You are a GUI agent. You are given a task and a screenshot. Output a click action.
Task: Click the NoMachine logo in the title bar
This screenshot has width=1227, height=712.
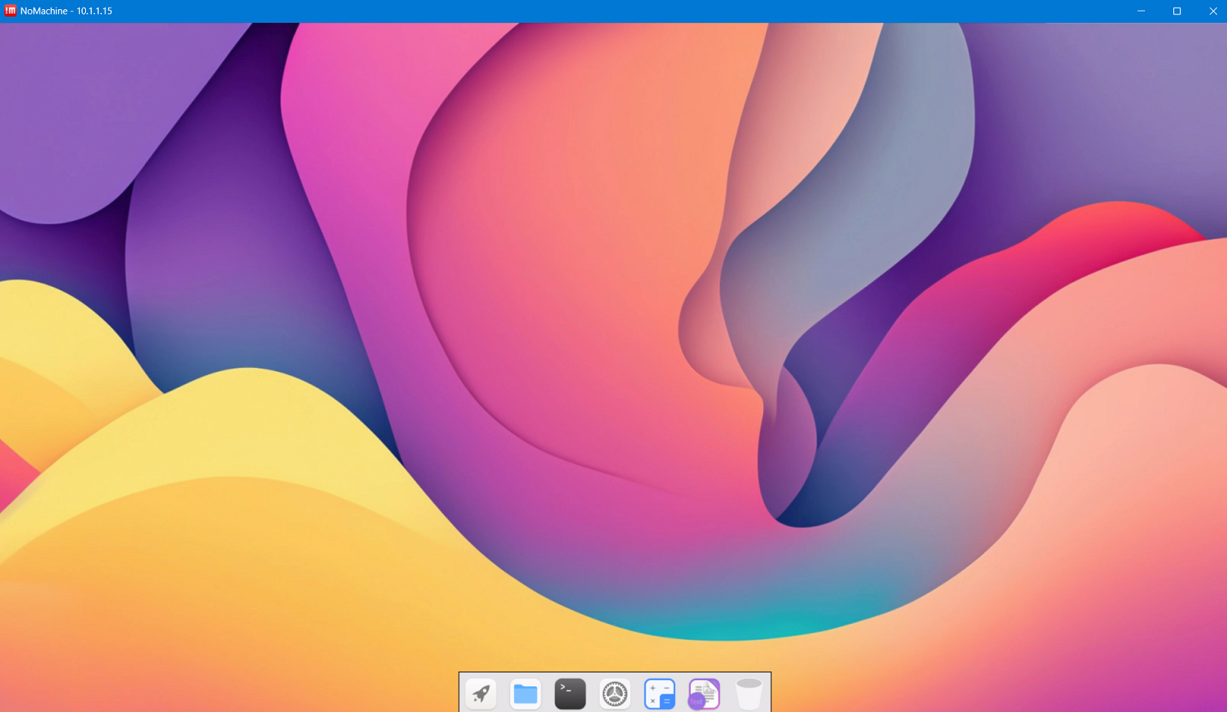[x=10, y=11]
